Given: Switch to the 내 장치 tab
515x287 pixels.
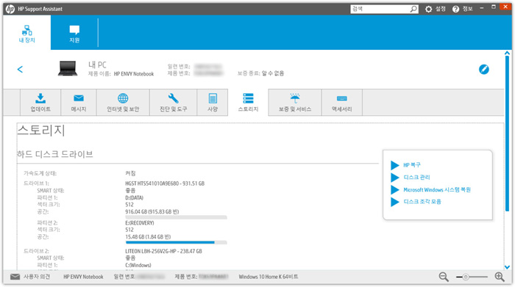Looking at the screenshot, I should coord(27,34).
